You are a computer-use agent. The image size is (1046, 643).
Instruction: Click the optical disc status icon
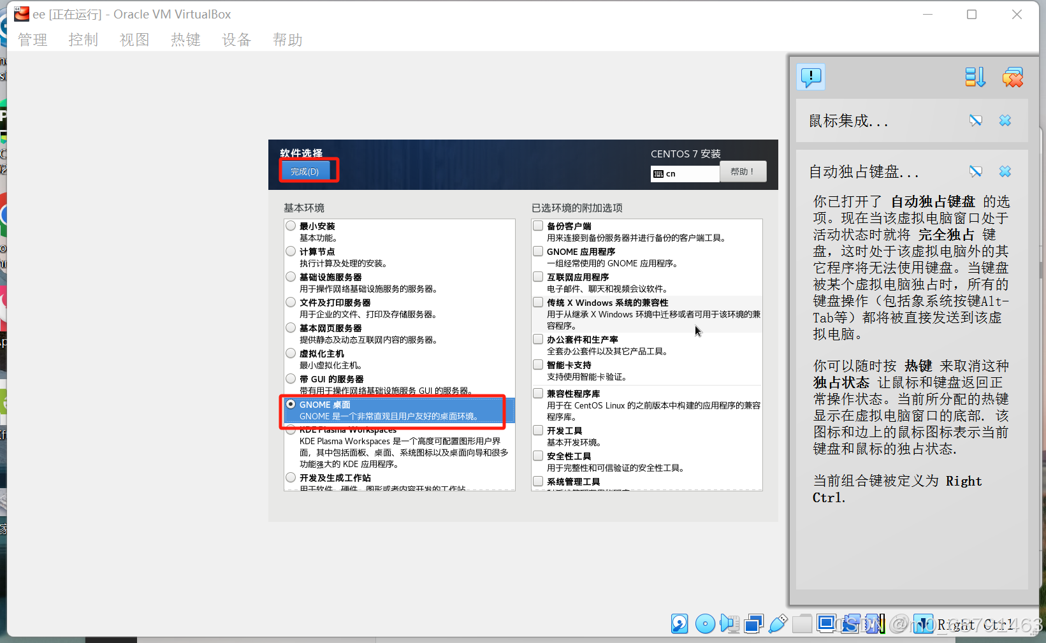click(705, 624)
